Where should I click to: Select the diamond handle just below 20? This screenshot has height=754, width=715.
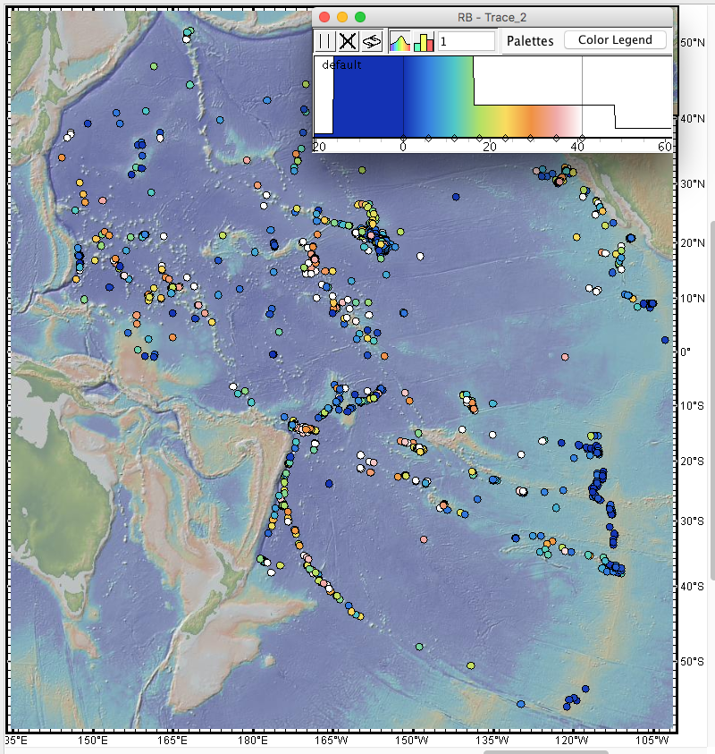pos(480,138)
